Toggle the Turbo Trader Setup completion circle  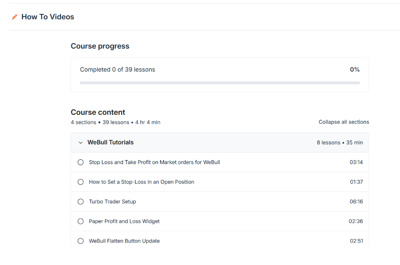[x=81, y=202]
